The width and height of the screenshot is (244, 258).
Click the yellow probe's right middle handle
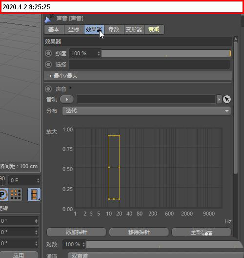click(x=119, y=167)
